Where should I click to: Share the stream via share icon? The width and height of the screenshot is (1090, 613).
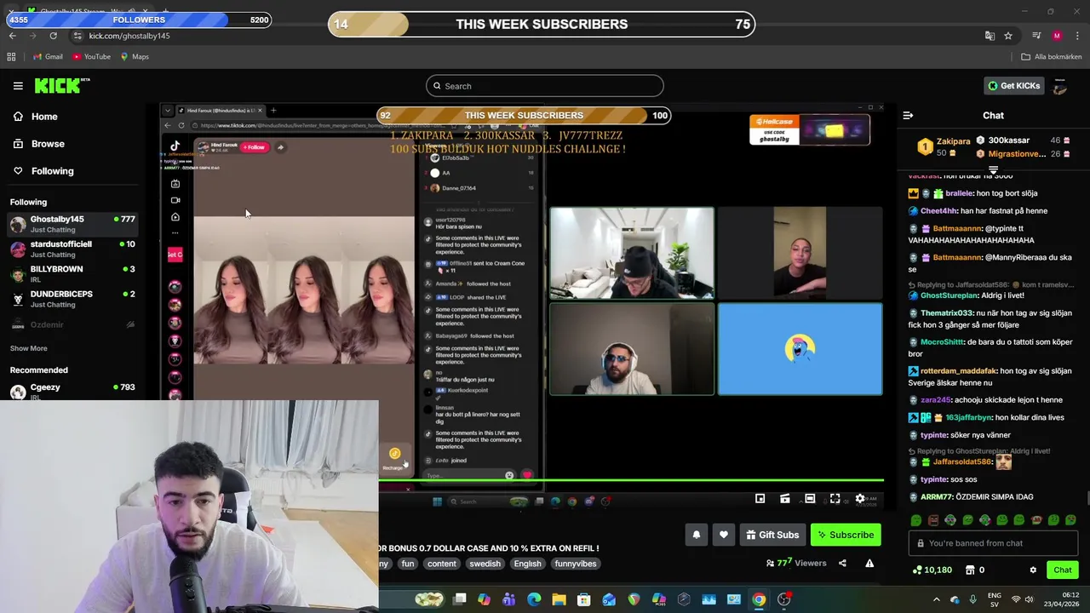(842, 563)
